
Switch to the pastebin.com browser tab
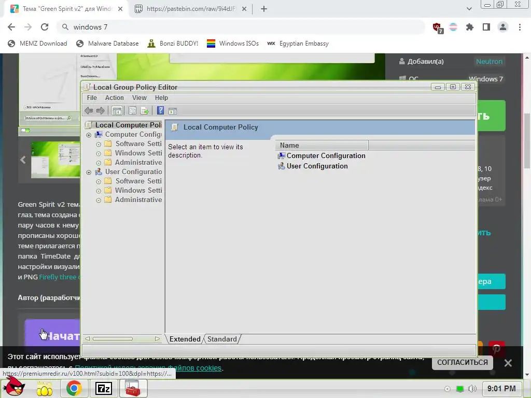pos(191,9)
